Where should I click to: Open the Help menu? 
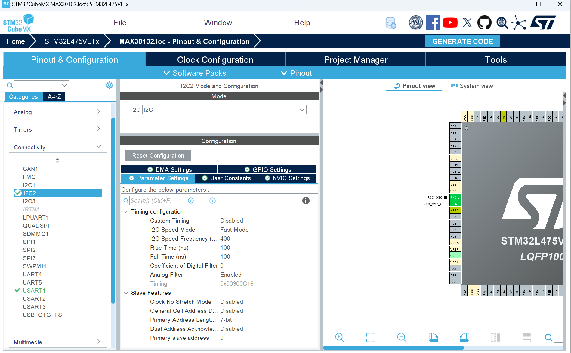[x=302, y=23]
